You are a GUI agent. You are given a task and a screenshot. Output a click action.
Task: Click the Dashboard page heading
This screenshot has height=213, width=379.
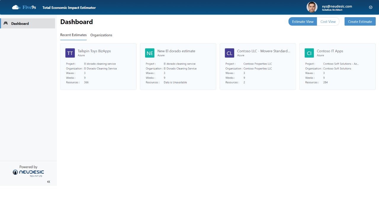(76, 22)
